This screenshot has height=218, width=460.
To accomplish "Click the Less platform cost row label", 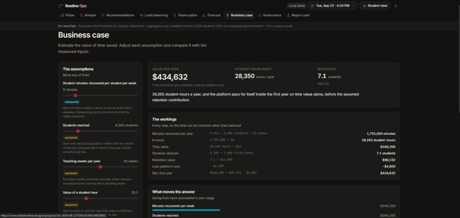I will [166, 167].
